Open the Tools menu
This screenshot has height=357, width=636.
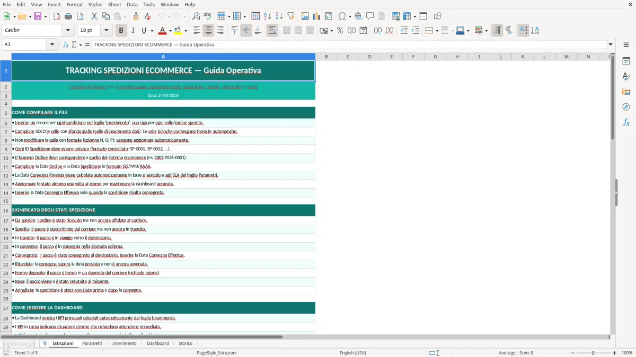tap(149, 4)
